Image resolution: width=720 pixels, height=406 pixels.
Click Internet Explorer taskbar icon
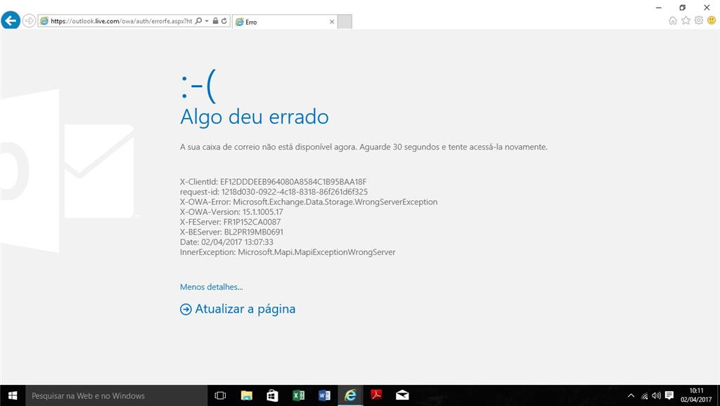click(350, 395)
